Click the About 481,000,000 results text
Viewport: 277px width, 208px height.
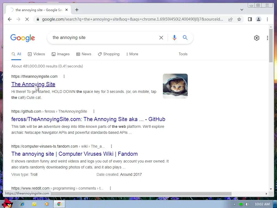pos(47,66)
